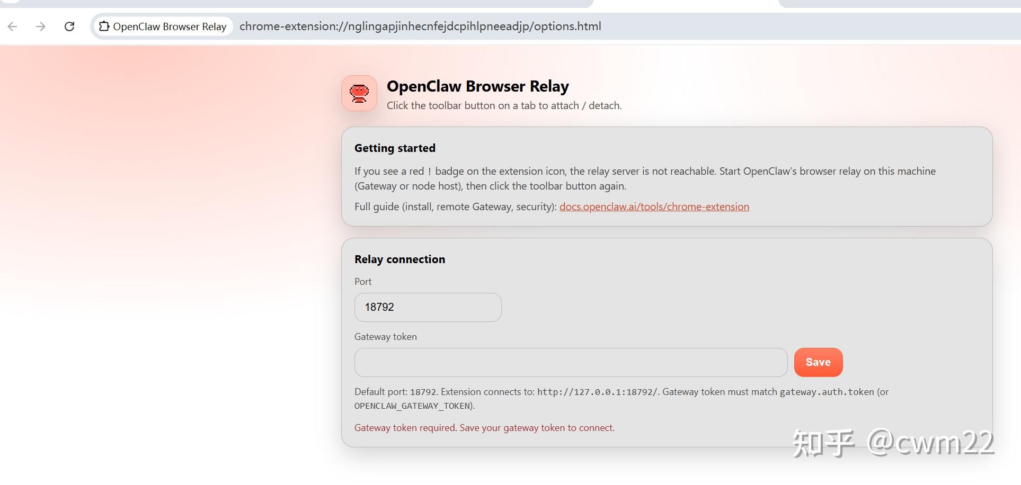
Task: Click the OpenClaw Browser Relay site chip
Action: click(x=163, y=26)
